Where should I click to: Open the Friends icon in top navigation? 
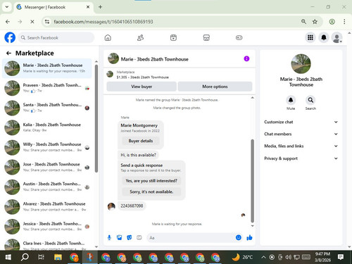click(140, 37)
